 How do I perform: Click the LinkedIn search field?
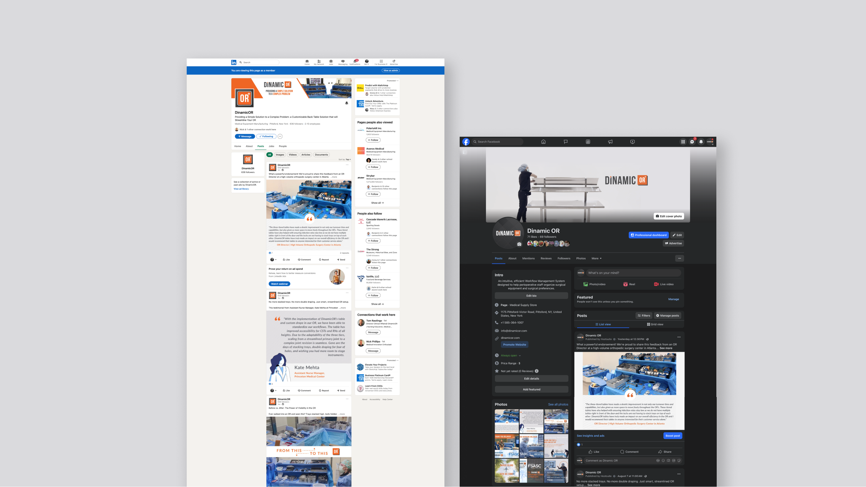click(x=258, y=62)
